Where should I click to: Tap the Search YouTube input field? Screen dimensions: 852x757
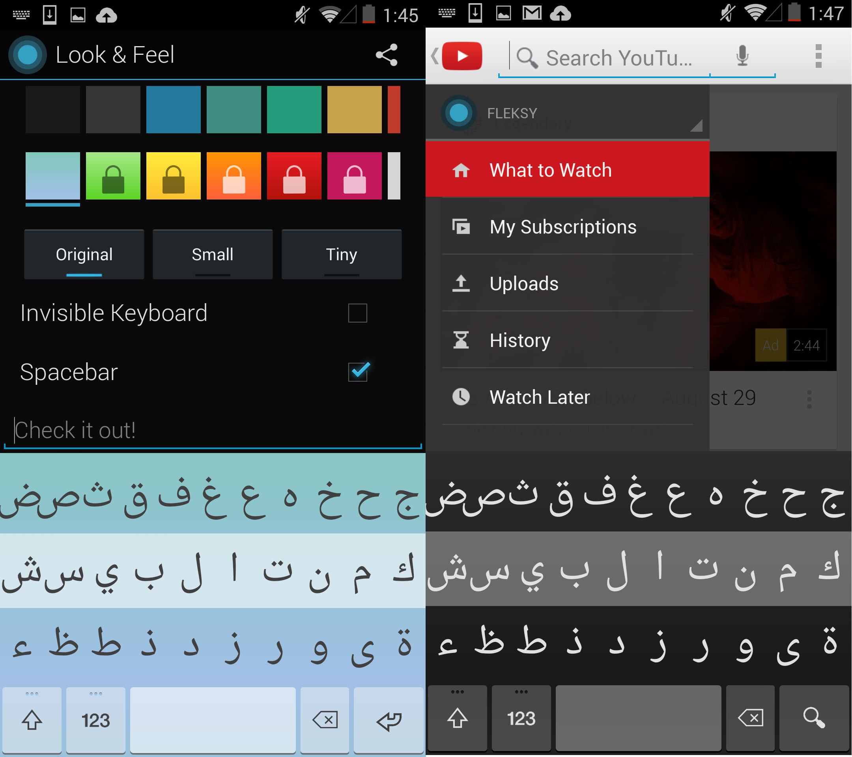[618, 58]
